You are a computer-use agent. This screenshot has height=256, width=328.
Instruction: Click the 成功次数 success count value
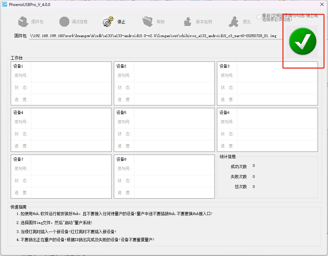pos(254,166)
